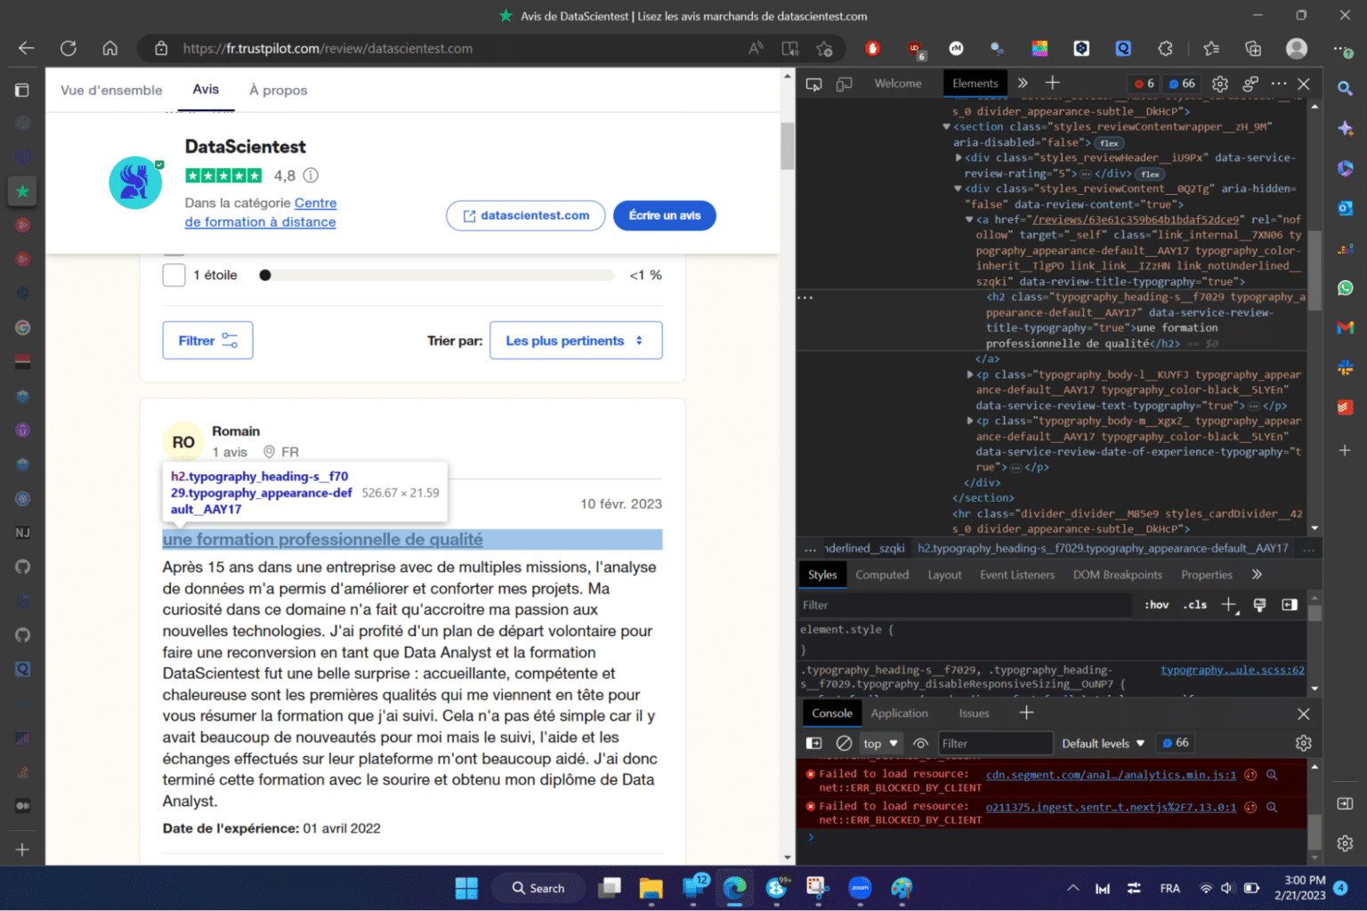Image resolution: width=1367 pixels, height=911 pixels.
Task: Click inside the console Filter input field
Action: 995,742
